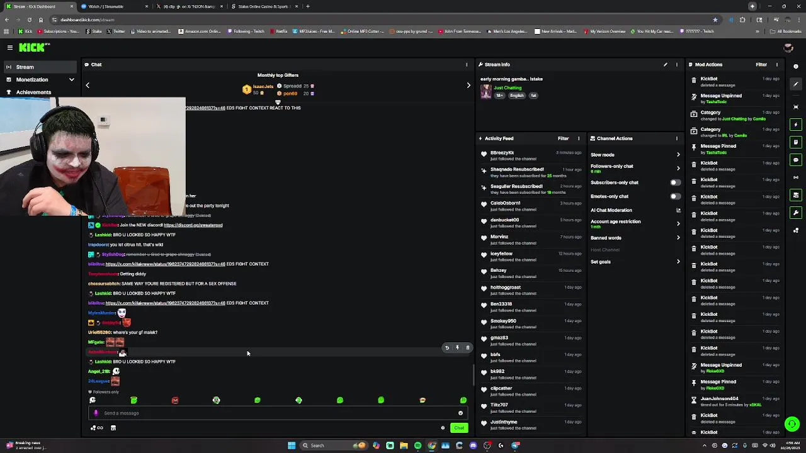Show next Monthly top Gifters slide
806x453 pixels.
click(468, 86)
